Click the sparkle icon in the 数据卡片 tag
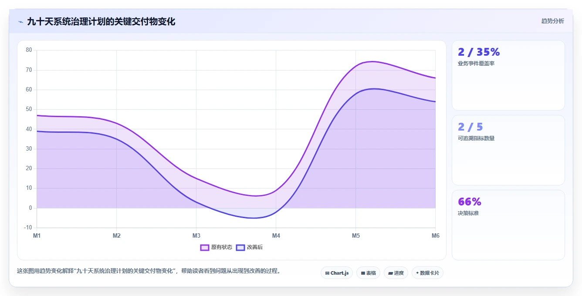This screenshot has height=296, width=582. 417,273
